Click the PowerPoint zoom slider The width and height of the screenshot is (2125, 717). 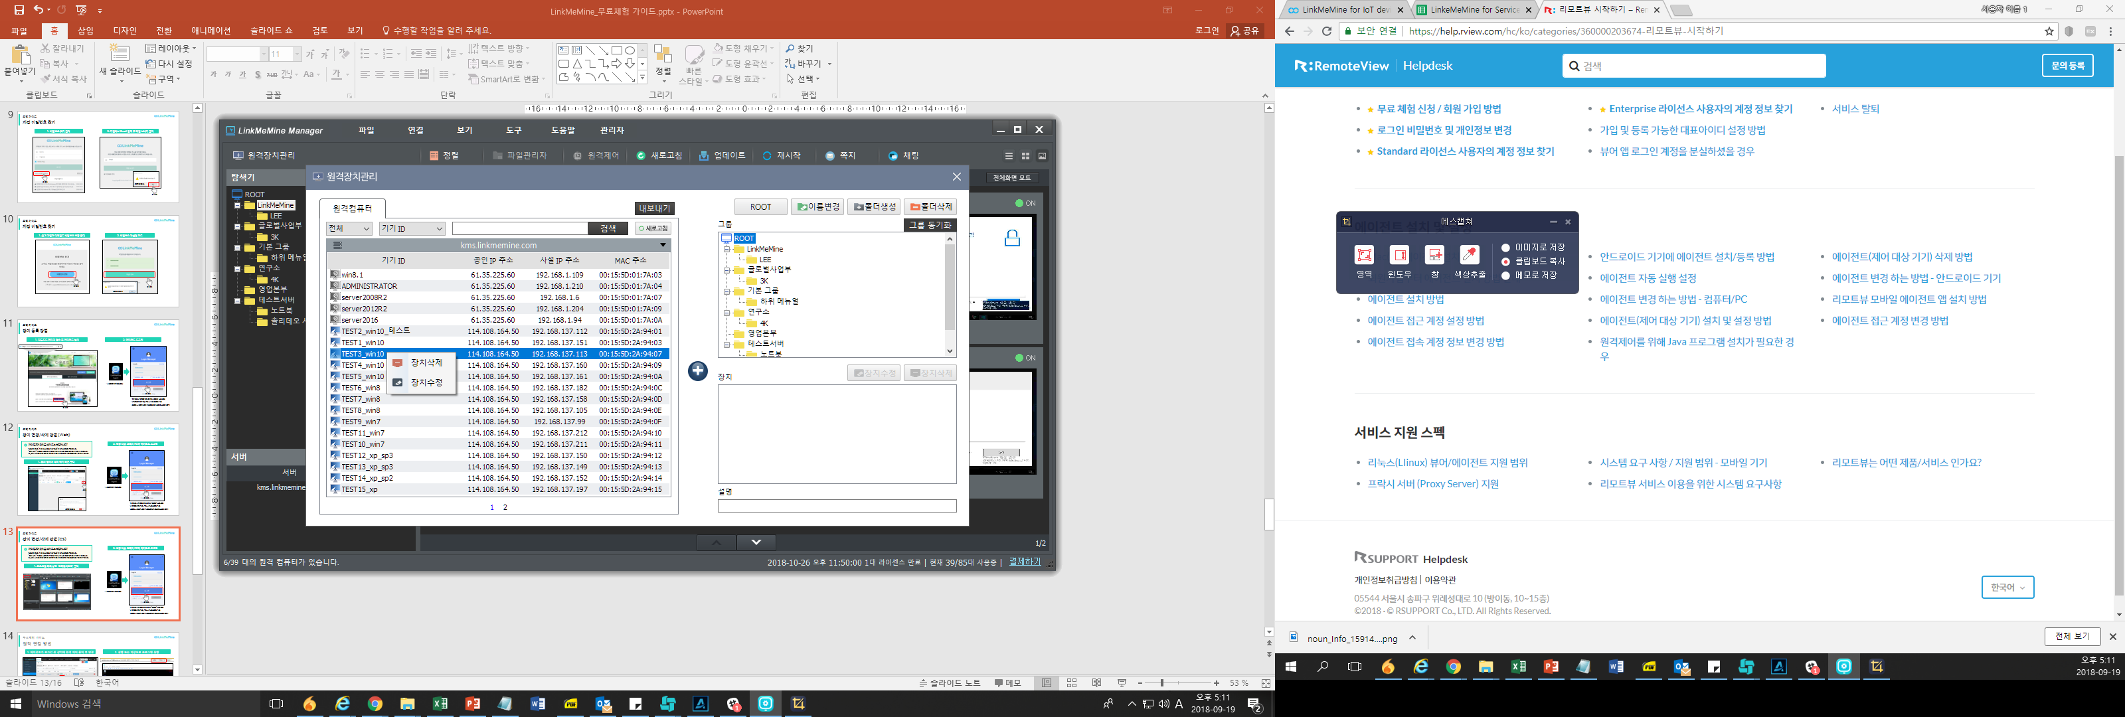coord(1161,683)
